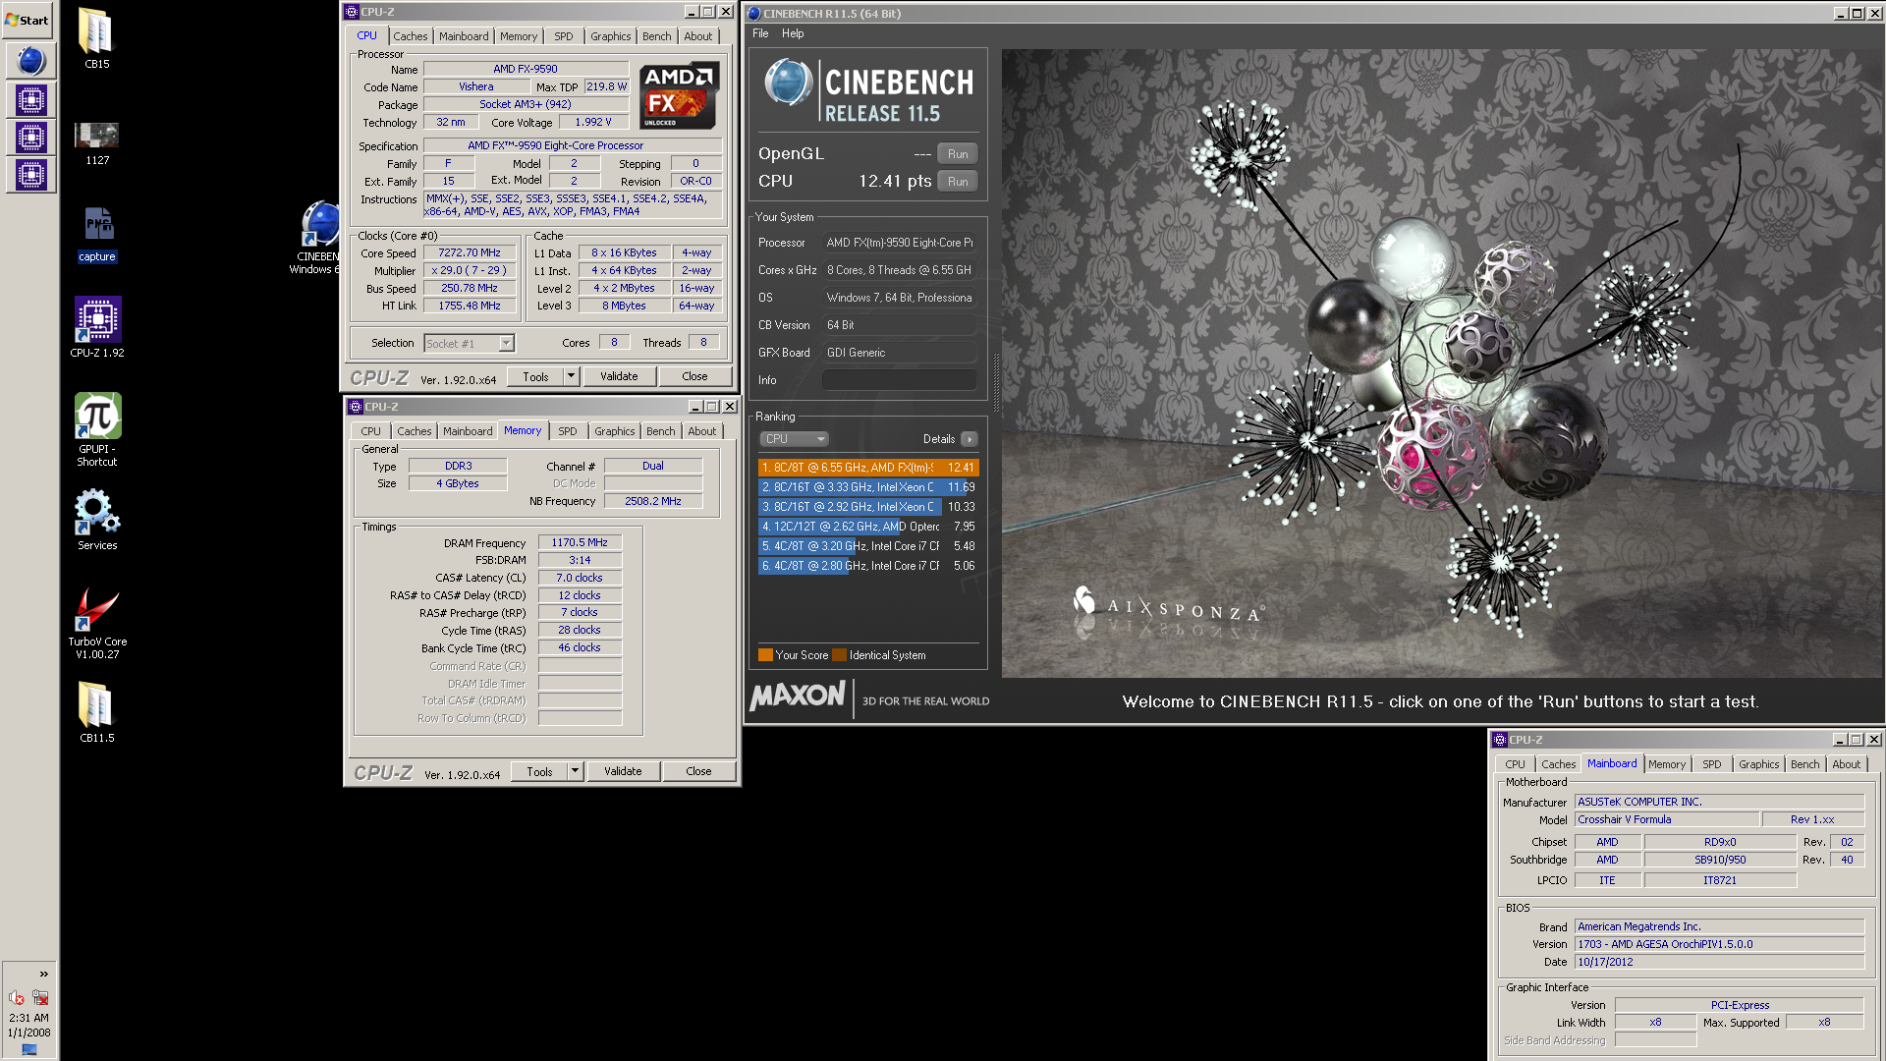1886x1061 pixels.
Task: Open the capture PNG file on the desktop
Action: [97, 235]
